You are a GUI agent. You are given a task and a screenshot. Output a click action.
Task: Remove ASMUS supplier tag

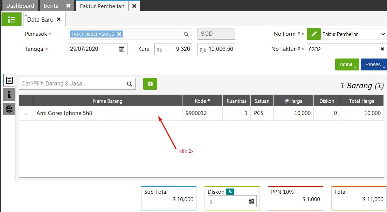tap(119, 34)
